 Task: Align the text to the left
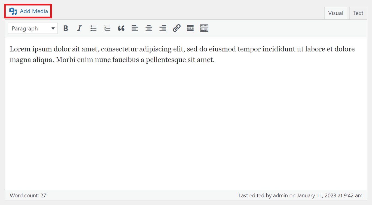(135, 28)
